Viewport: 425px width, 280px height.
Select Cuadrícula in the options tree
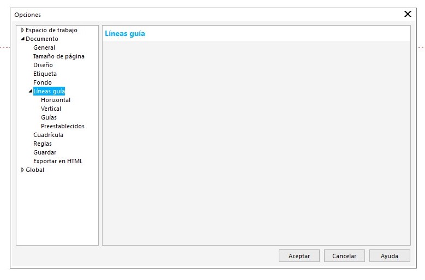tap(48, 135)
